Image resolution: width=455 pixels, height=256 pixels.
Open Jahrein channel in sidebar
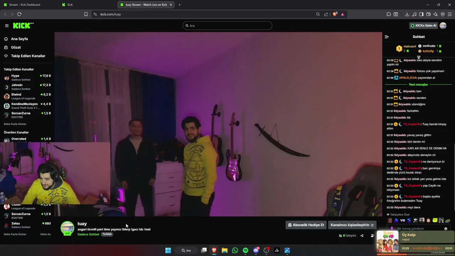(x=27, y=87)
